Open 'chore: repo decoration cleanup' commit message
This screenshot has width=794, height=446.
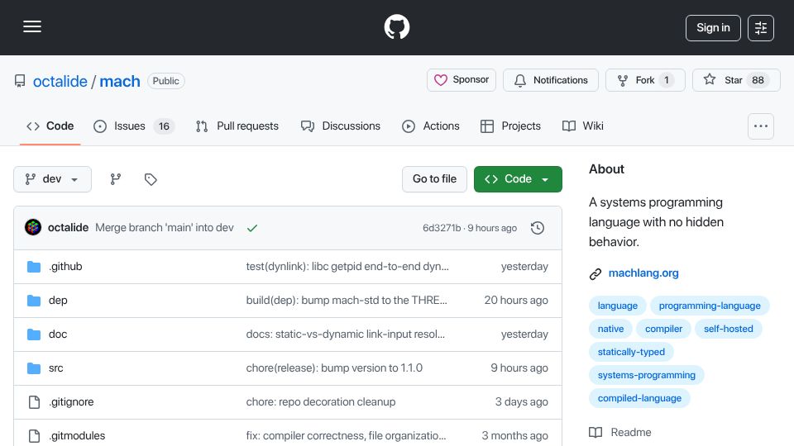(x=321, y=402)
